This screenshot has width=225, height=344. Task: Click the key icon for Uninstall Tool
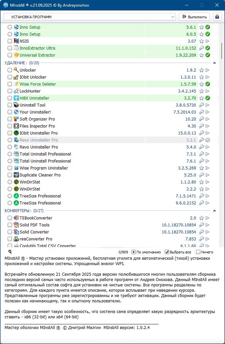click(x=201, y=105)
